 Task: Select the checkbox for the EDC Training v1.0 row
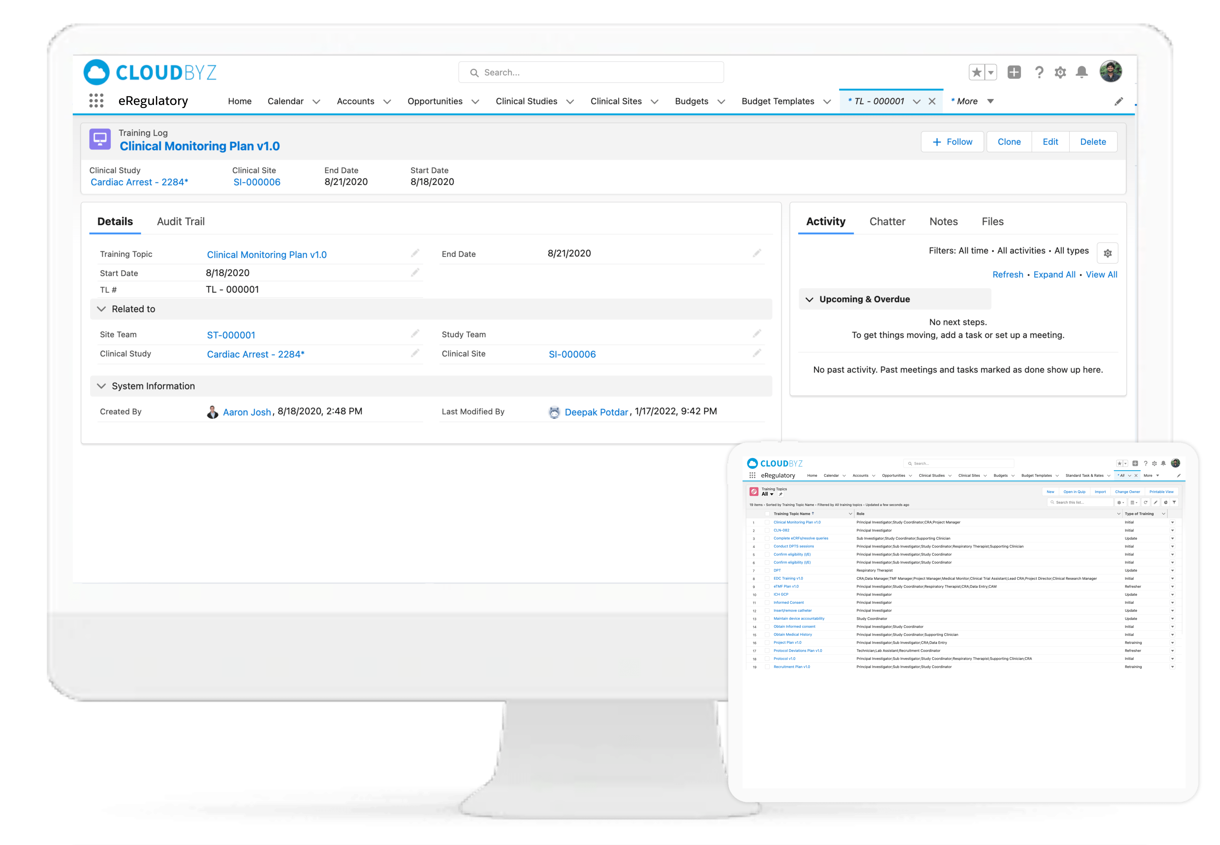click(767, 578)
